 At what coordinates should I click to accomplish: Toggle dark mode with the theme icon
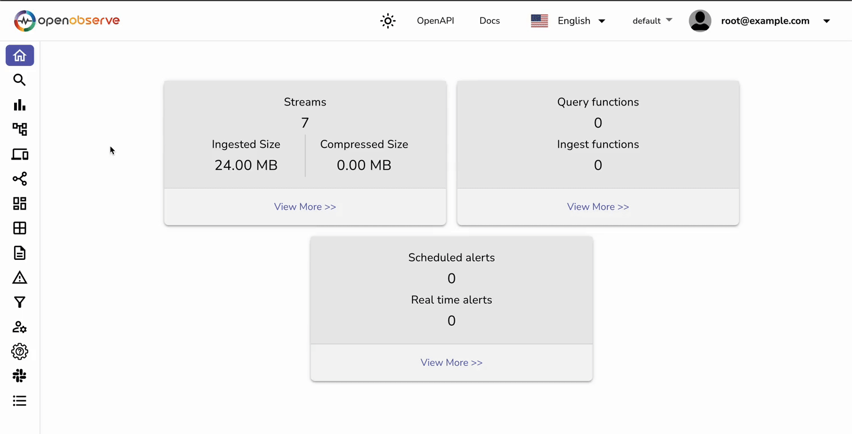pyautogui.click(x=388, y=21)
